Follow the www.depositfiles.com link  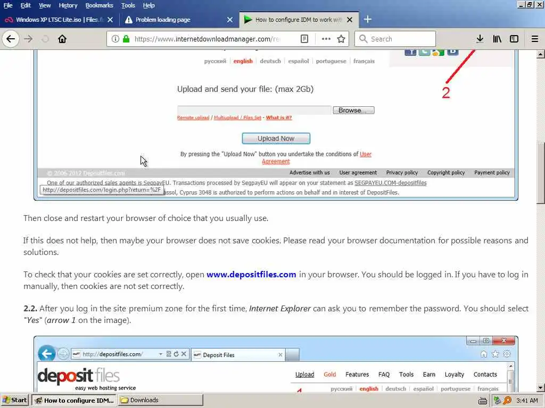[251, 275]
